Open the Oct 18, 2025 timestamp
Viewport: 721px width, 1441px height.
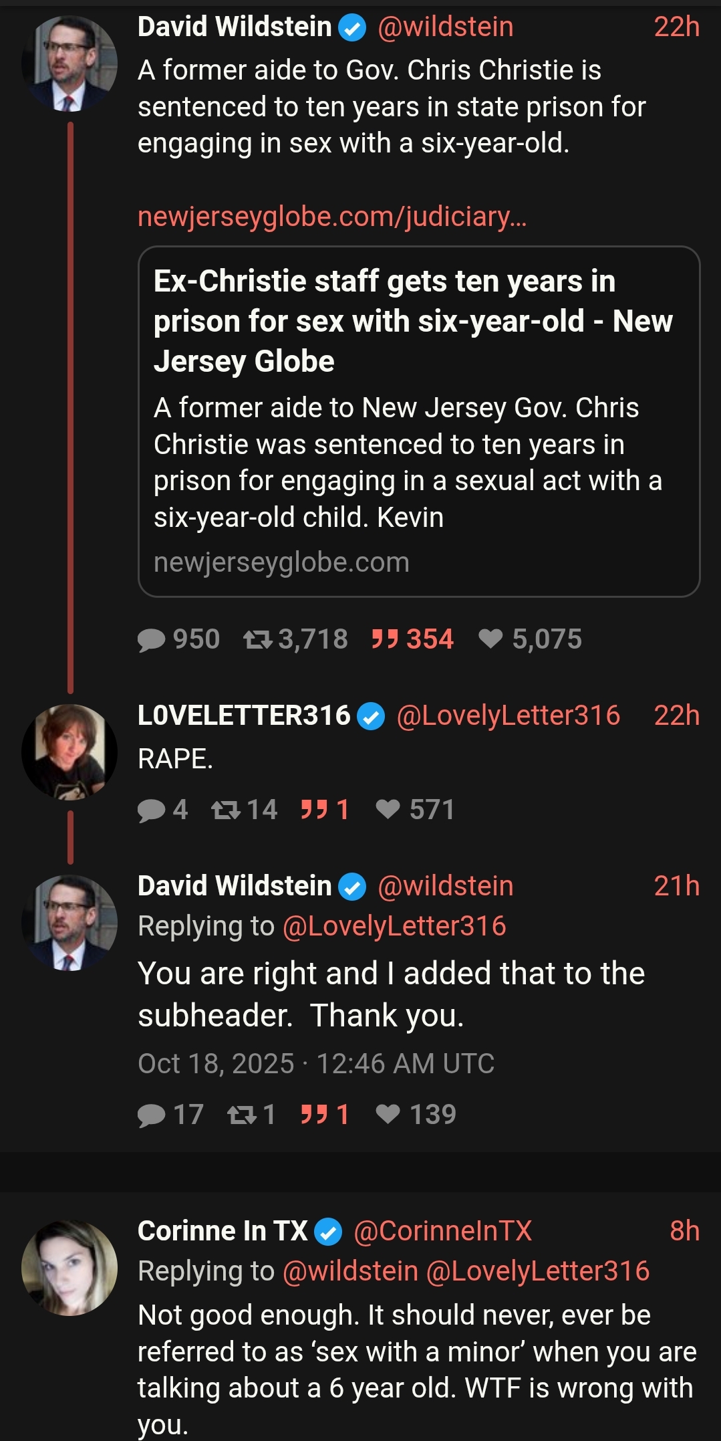(316, 1064)
